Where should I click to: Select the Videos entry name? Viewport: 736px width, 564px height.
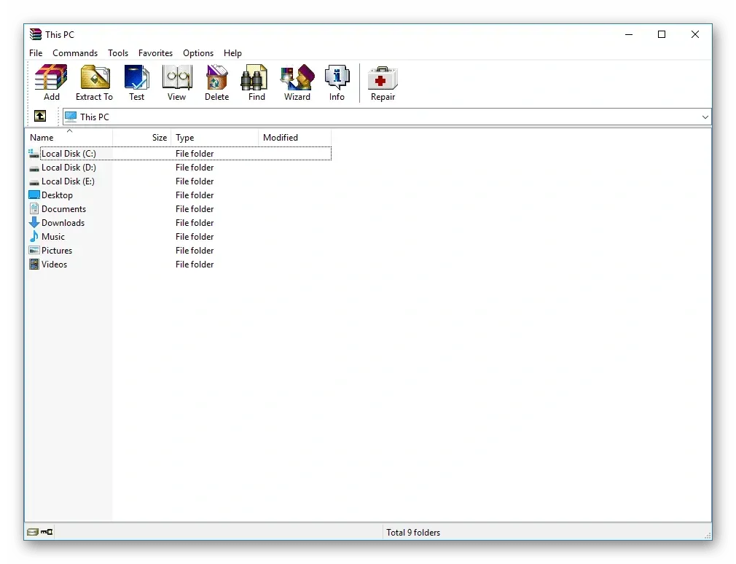tap(55, 265)
